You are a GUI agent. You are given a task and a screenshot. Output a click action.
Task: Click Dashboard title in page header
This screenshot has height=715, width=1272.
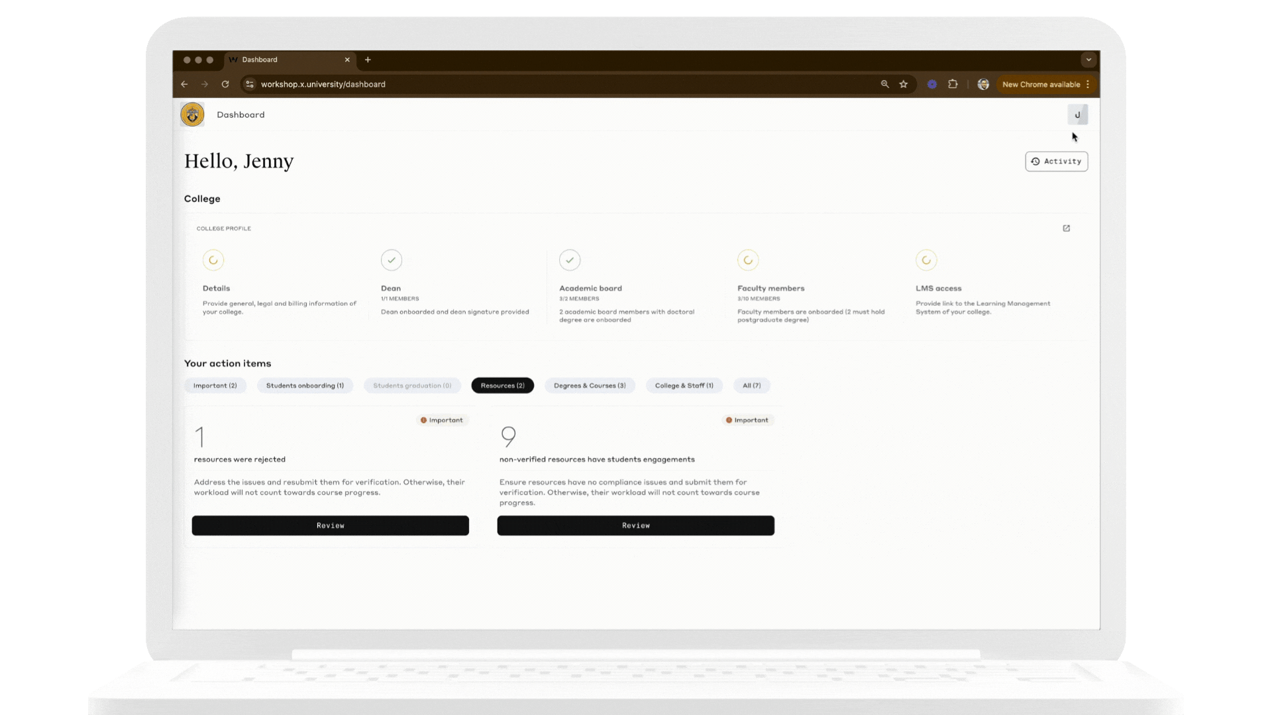point(240,115)
